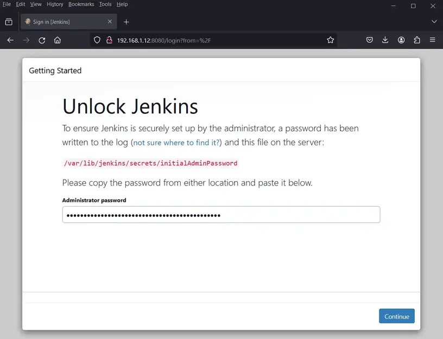
Task: Open the Extensions puzzle icon
Action: pyautogui.click(x=417, y=40)
